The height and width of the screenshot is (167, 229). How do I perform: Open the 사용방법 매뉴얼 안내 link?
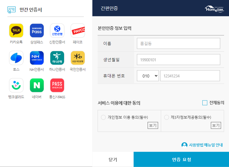point(206,145)
